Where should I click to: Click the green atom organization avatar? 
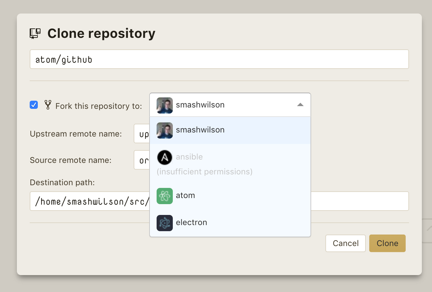(x=164, y=196)
